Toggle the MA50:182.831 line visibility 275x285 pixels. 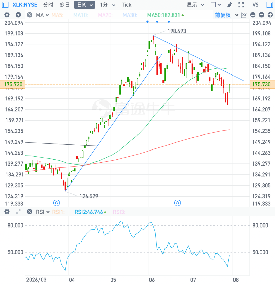point(166,15)
